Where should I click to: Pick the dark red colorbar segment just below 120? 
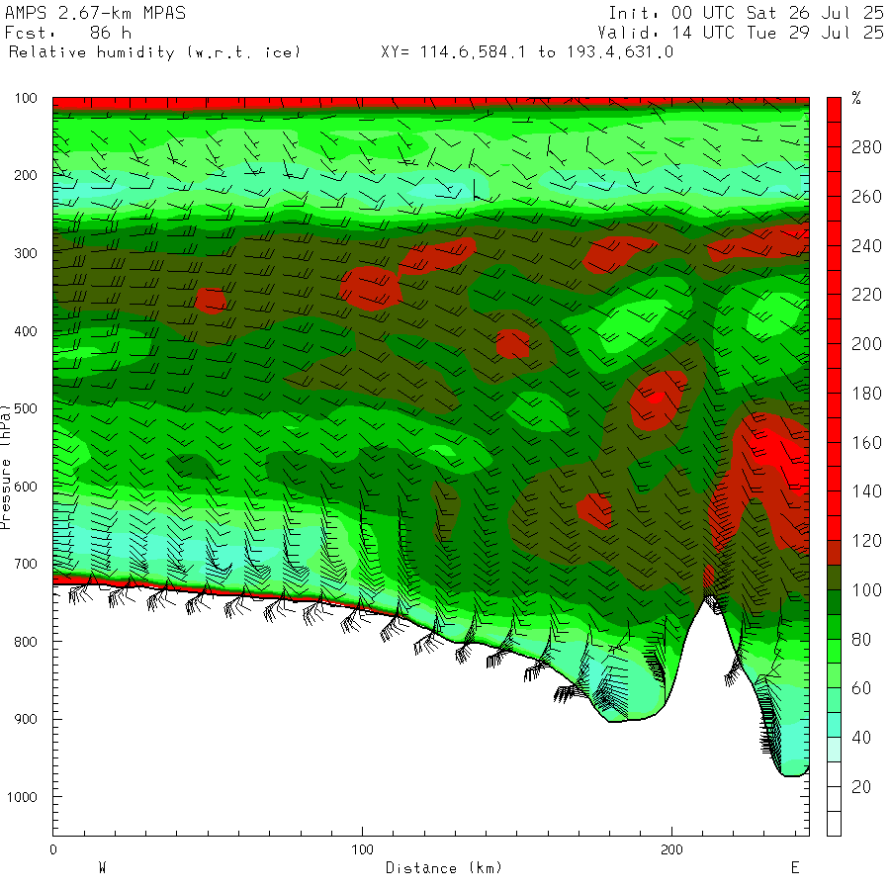(834, 553)
